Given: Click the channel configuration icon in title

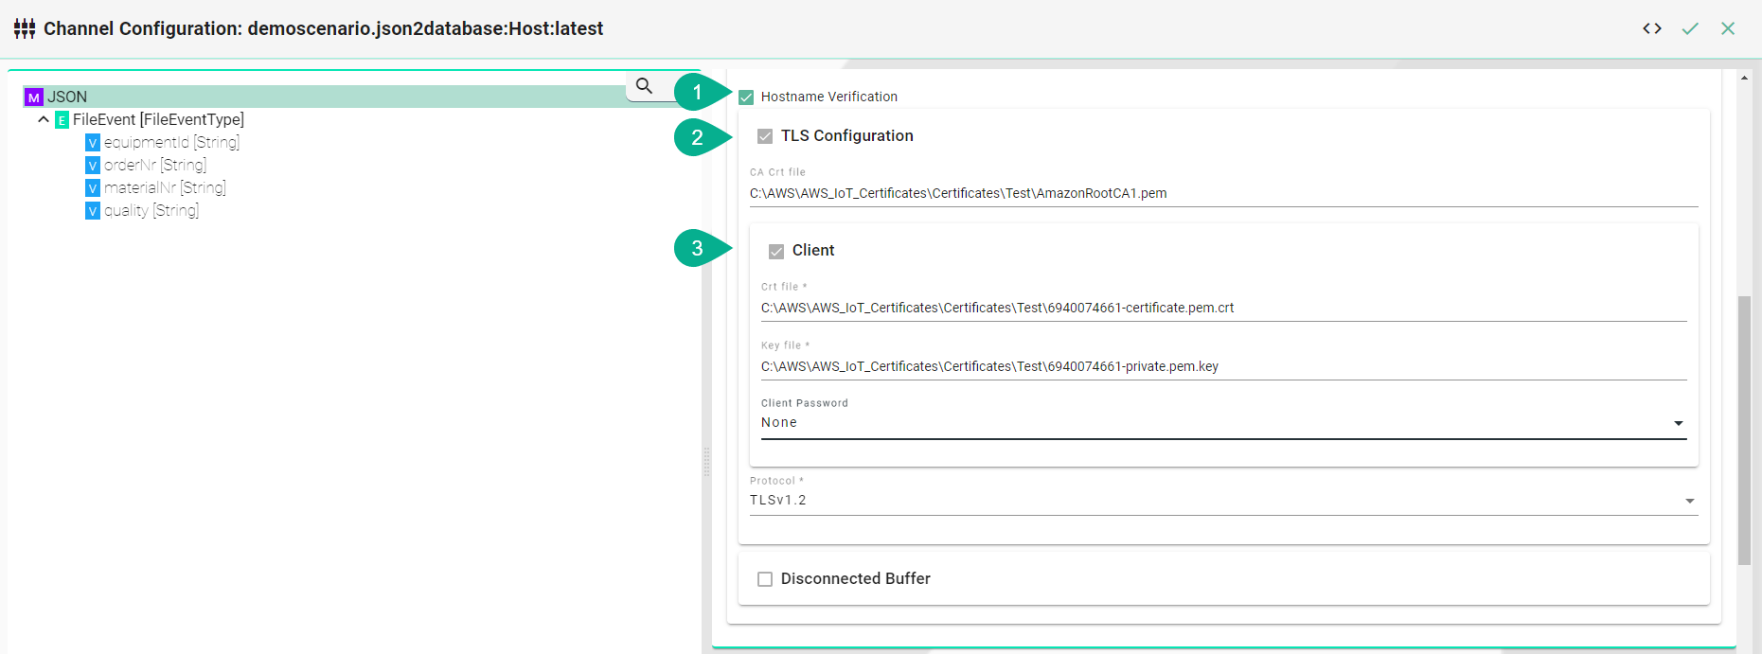Looking at the screenshot, I should coord(25,28).
